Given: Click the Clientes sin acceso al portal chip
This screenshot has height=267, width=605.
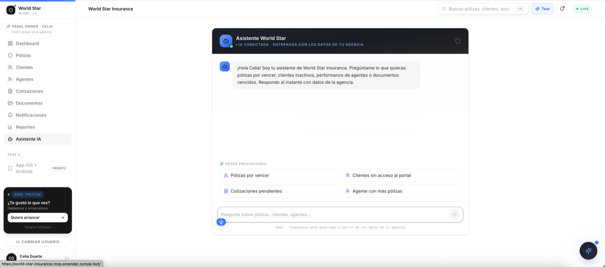Looking at the screenshot, I should point(401,175).
